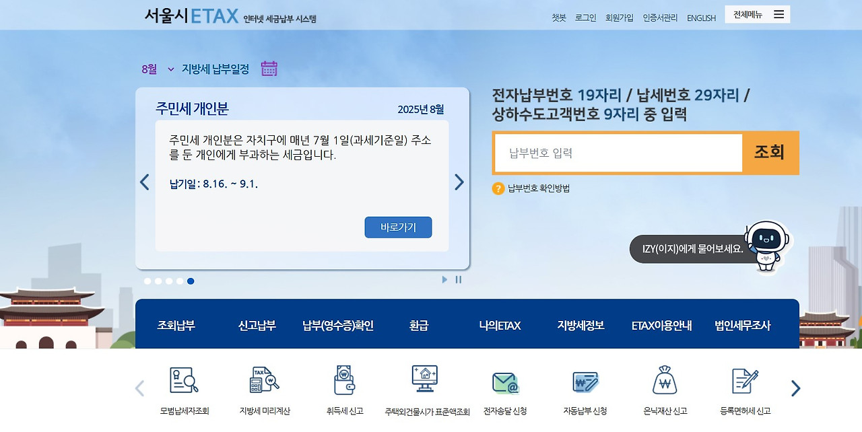Open the IZY chatbot robot character
The image size is (862, 432).
(x=767, y=246)
